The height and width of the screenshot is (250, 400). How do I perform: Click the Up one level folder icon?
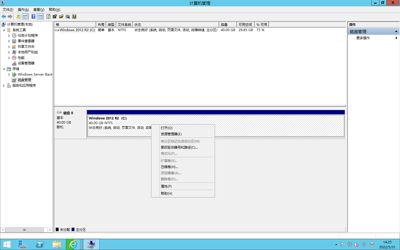coord(19,17)
